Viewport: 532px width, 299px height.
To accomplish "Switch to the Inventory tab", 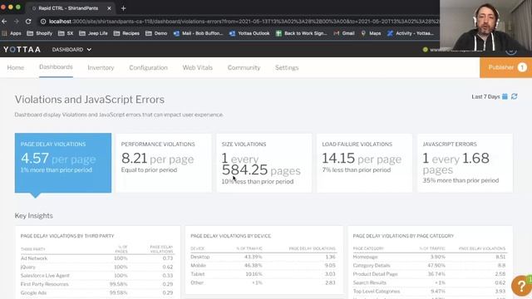I will 101,67.
